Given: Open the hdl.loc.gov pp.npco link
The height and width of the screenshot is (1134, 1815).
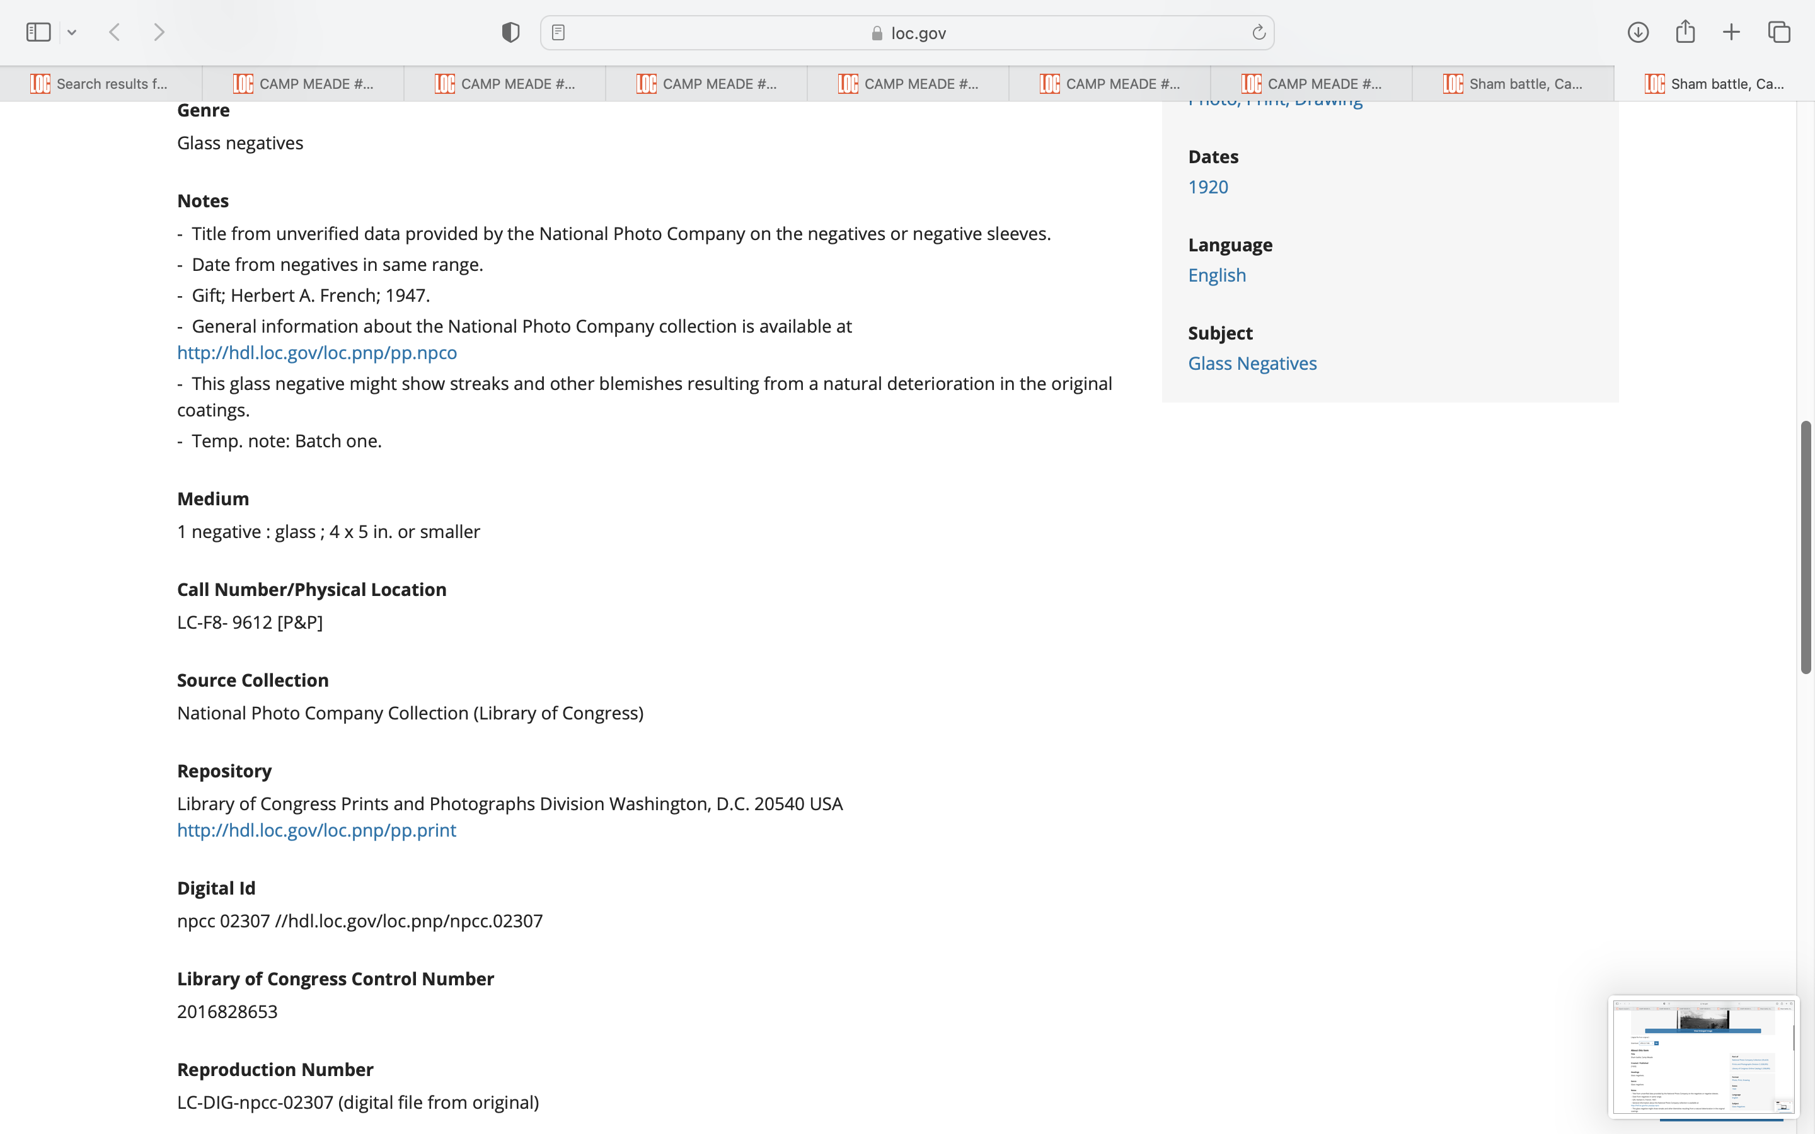Looking at the screenshot, I should click(x=316, y=353).
